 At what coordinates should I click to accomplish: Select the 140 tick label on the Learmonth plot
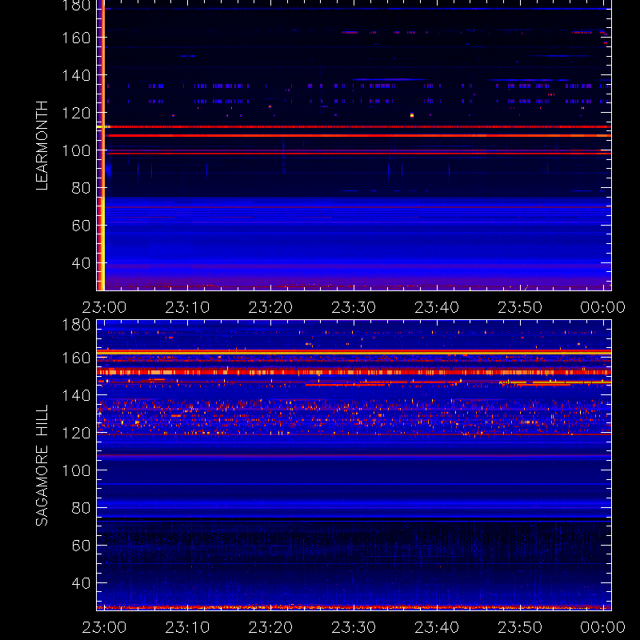76,75
